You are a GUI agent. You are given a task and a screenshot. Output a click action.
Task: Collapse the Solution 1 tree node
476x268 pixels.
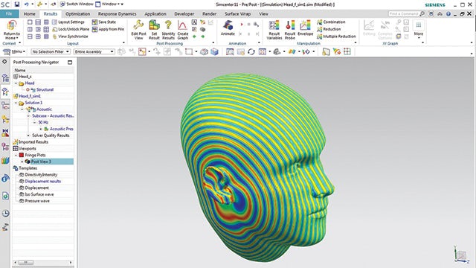coord(16,103)
